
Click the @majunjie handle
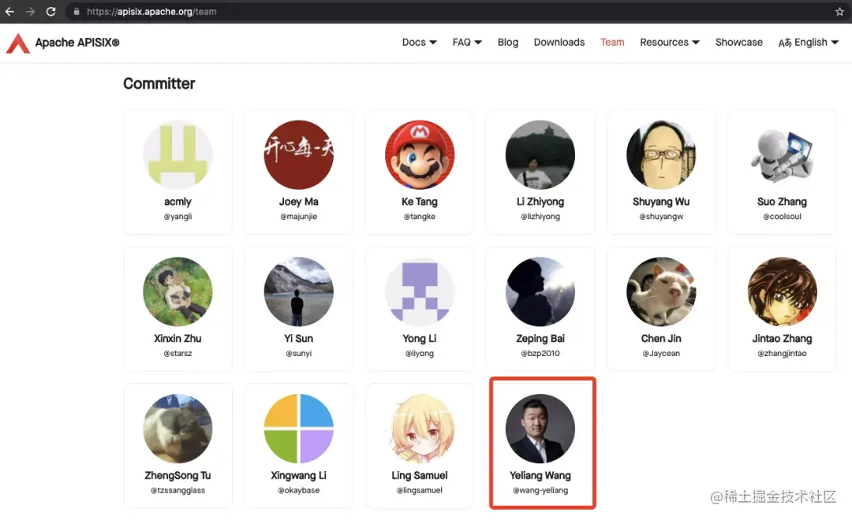(298, 216)
